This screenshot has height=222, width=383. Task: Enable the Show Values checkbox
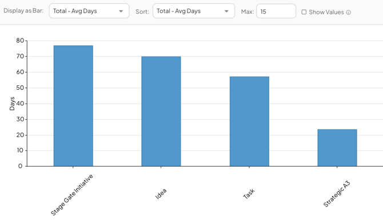pos(304,12)
